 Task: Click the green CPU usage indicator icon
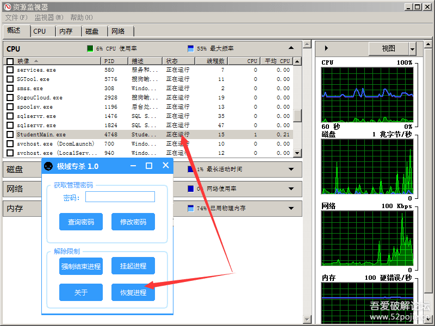pyautogui.click(x=90, y=48)
